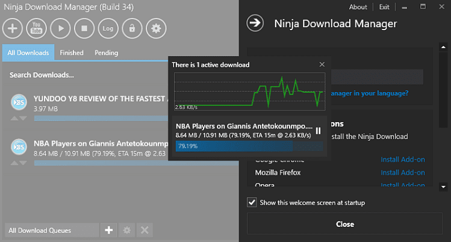The height and width of the screenshot is (242, 451).
Task: Click the padlock toolbar icon
Action: point(132,28)
